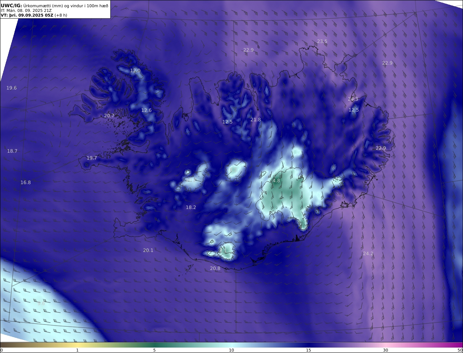Click the 19.7 value label
The height and width of the screenshot is (353, 463).
coord(92,158)
